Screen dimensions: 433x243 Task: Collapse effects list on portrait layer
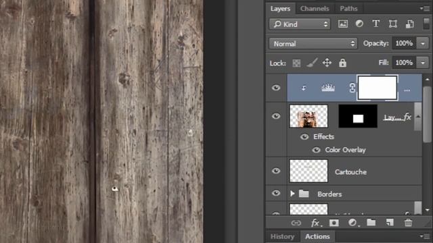418,117
